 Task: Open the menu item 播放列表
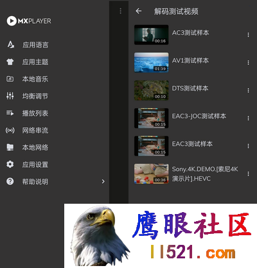click(35, 113)
